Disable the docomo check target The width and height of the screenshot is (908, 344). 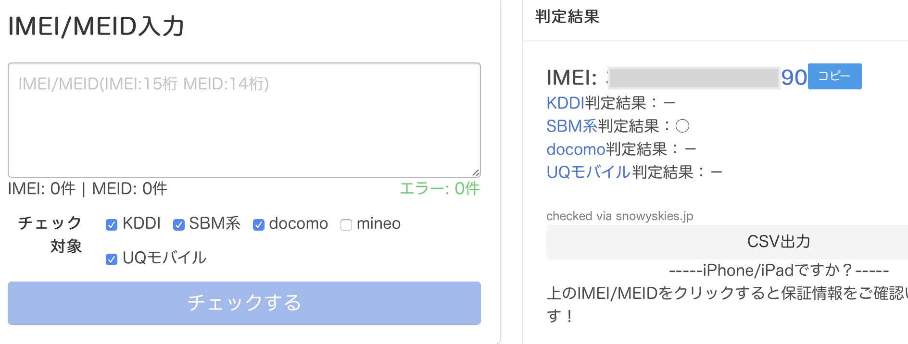(259, 225)
